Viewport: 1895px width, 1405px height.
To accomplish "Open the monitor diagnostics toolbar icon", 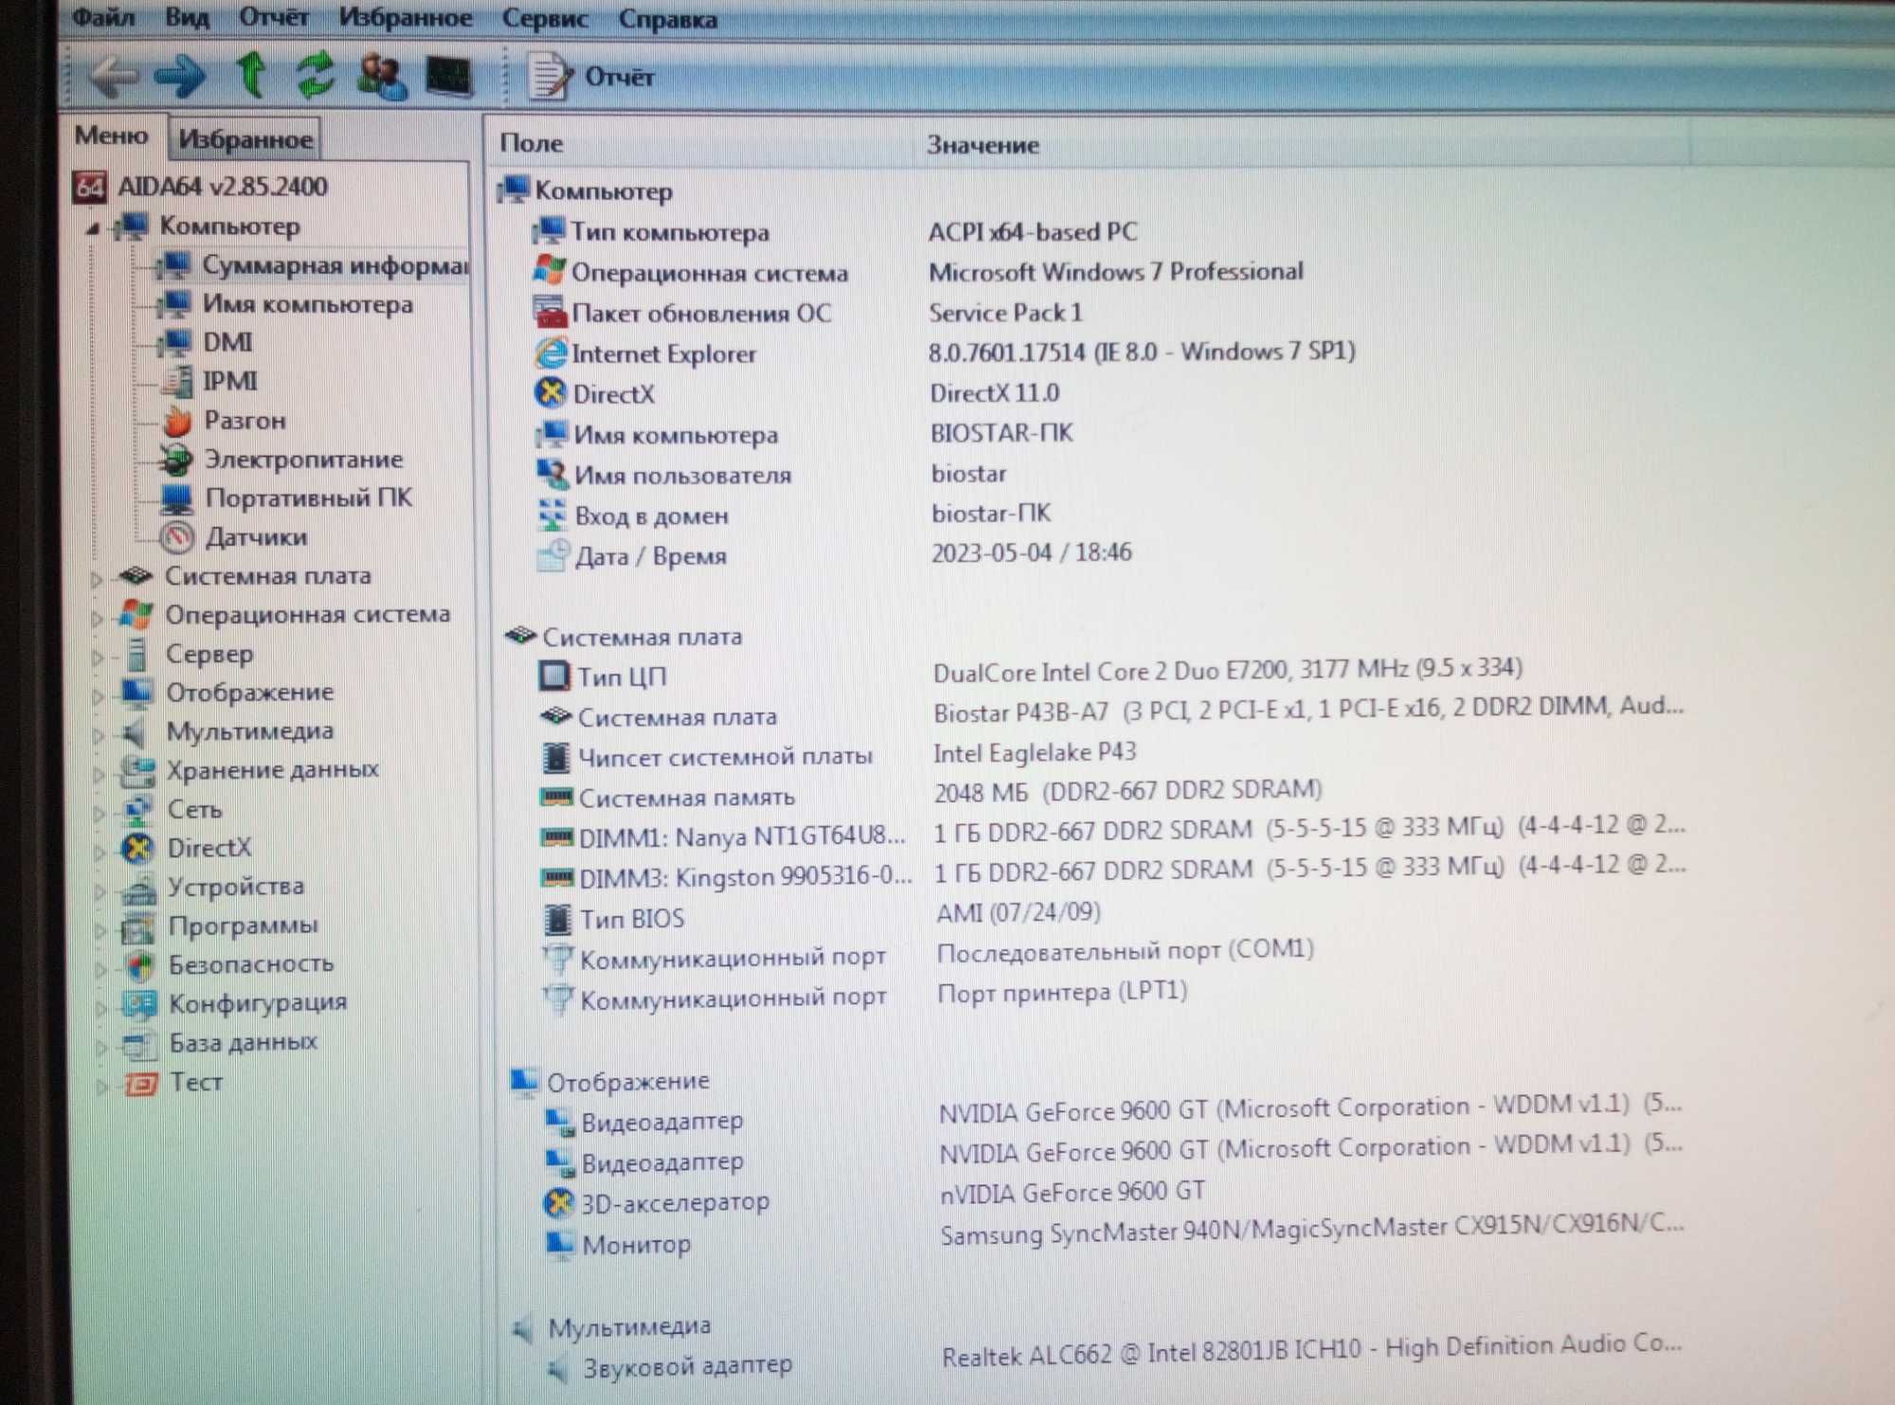I will pos(449,77).
